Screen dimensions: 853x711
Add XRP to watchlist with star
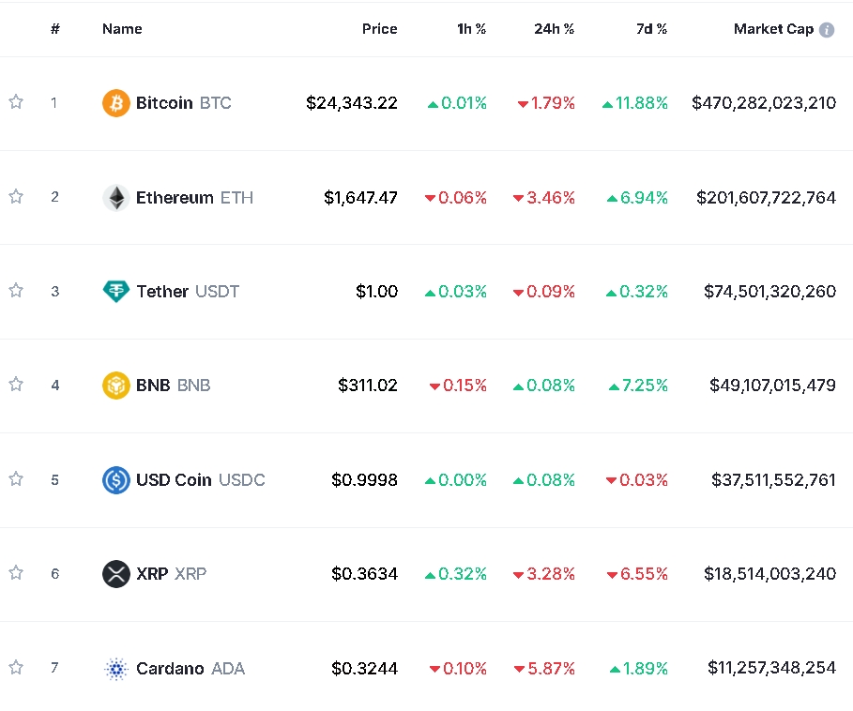pyautogui.click(x=16, y=573)
